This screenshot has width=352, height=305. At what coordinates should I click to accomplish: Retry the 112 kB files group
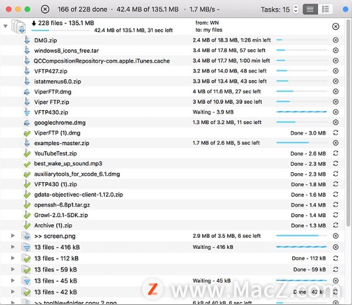[x=336, y=258]
